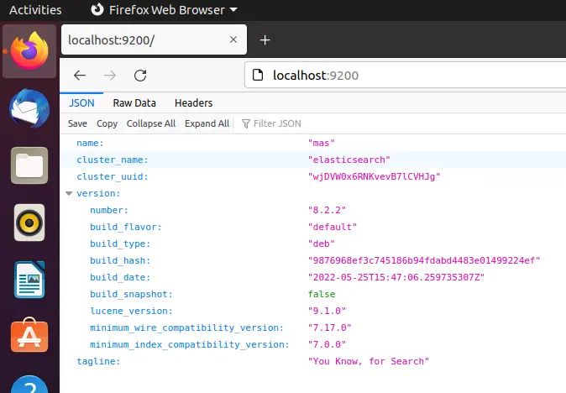Viewport: 566px width, 393px height.
Task: Select the cluster_uuid key
Action: tap(113, 176)
